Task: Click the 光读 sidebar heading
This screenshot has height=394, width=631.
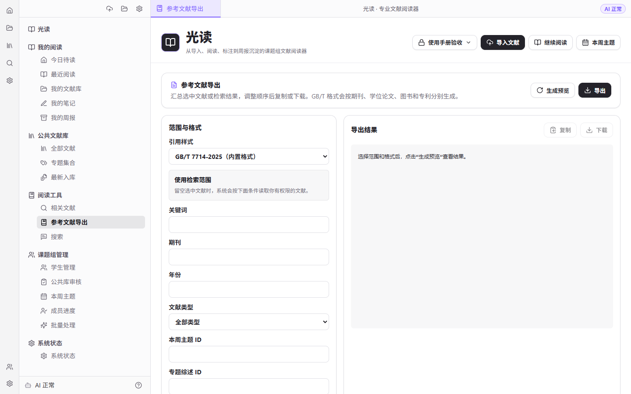Action: coord(39,29)
